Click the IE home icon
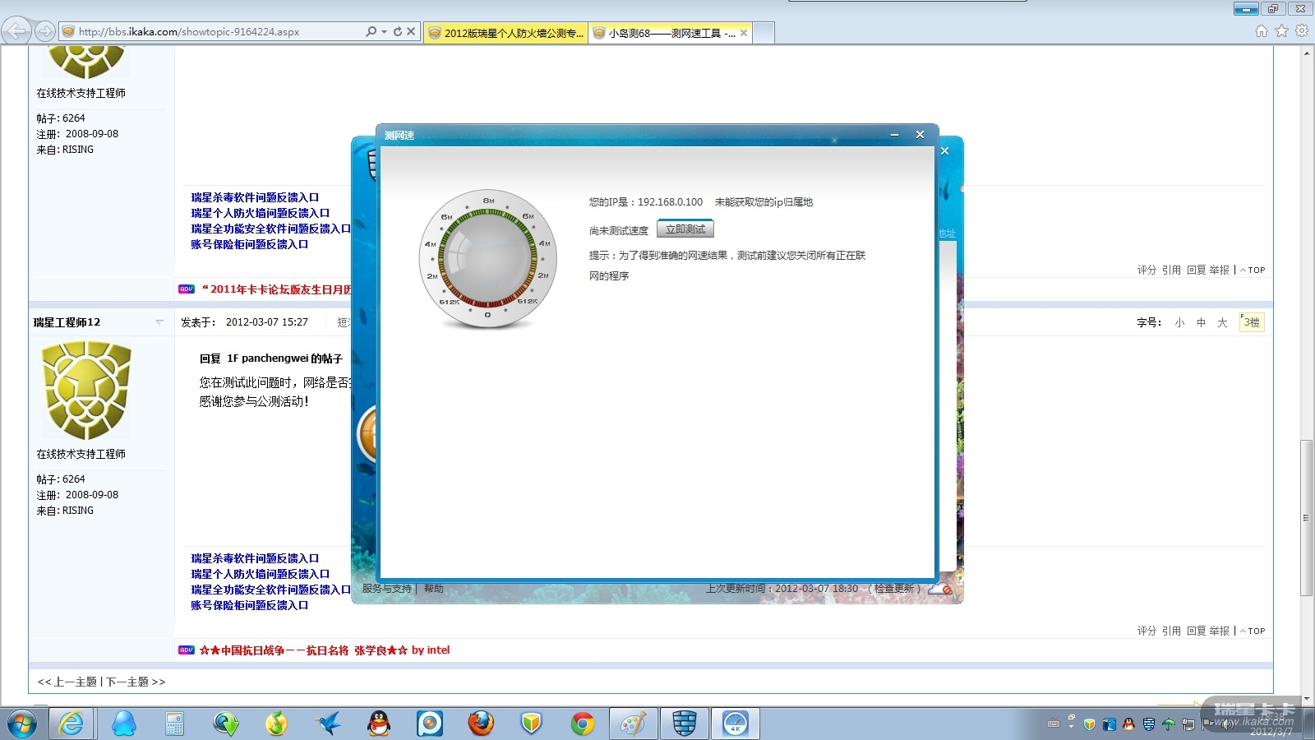The height and width of the screenshot is (740, 1315). tap(1261, 31)
